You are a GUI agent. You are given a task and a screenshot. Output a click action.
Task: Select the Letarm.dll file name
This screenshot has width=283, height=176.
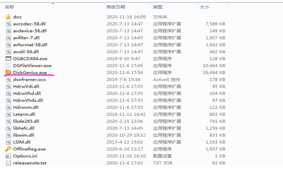(24, 114)
